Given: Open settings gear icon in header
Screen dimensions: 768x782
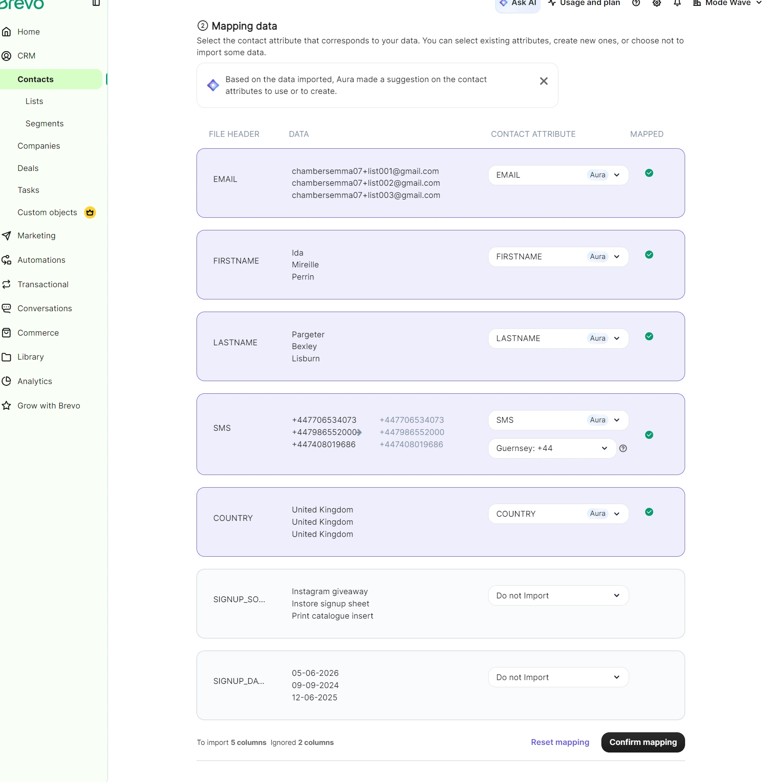Looking at the screenshot, I should [656, 3].
